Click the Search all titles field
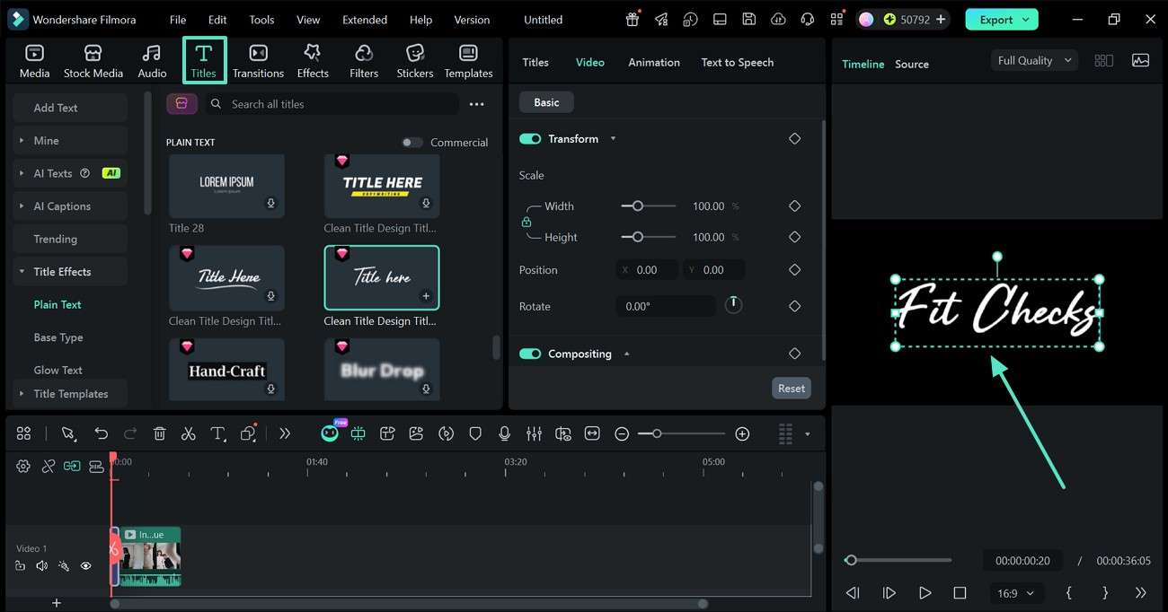Viewport: 1168px width, 612px height. pyautogui.click(x=332, y=104)
